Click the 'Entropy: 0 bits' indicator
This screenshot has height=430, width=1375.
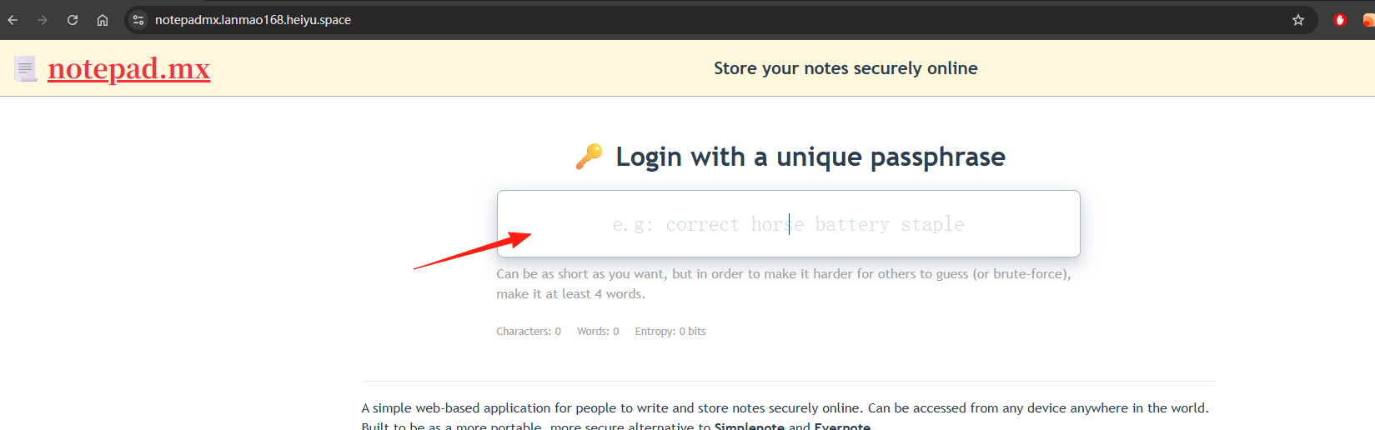pos(670,331)
